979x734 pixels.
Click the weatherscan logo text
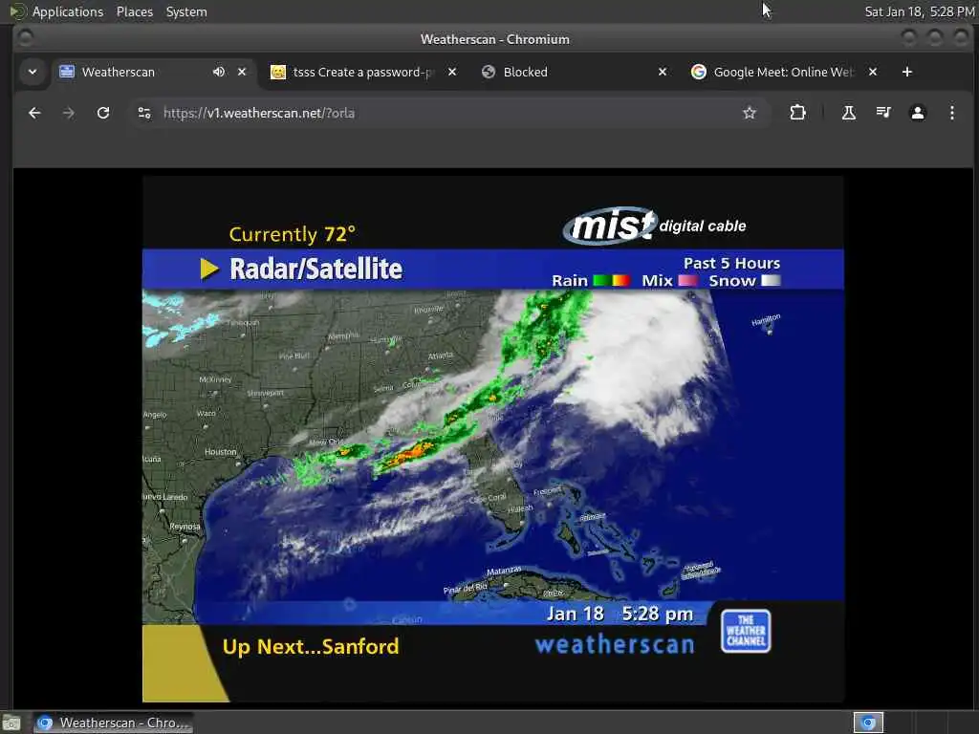tap(615, 644)
